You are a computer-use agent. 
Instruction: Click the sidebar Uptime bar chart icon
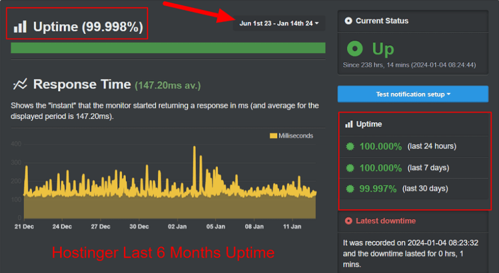(349, 124)
